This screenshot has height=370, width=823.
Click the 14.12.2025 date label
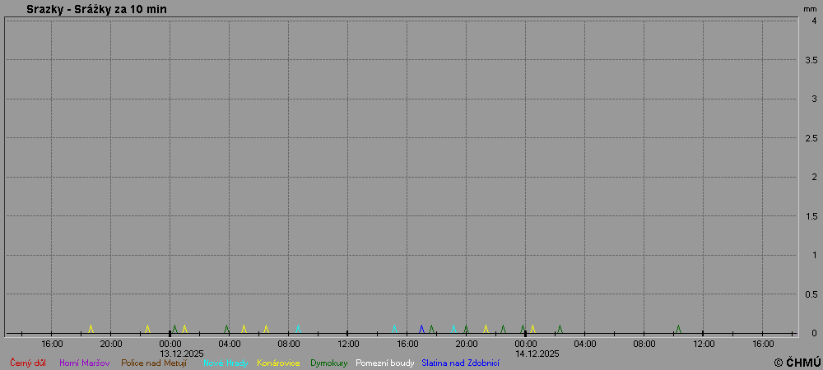coord(537,354)
